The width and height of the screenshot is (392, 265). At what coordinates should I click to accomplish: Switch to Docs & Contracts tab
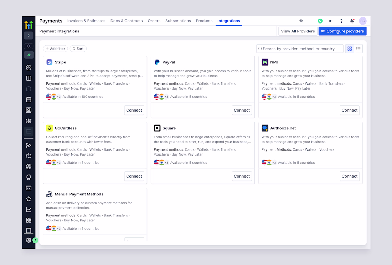point(127,21)
